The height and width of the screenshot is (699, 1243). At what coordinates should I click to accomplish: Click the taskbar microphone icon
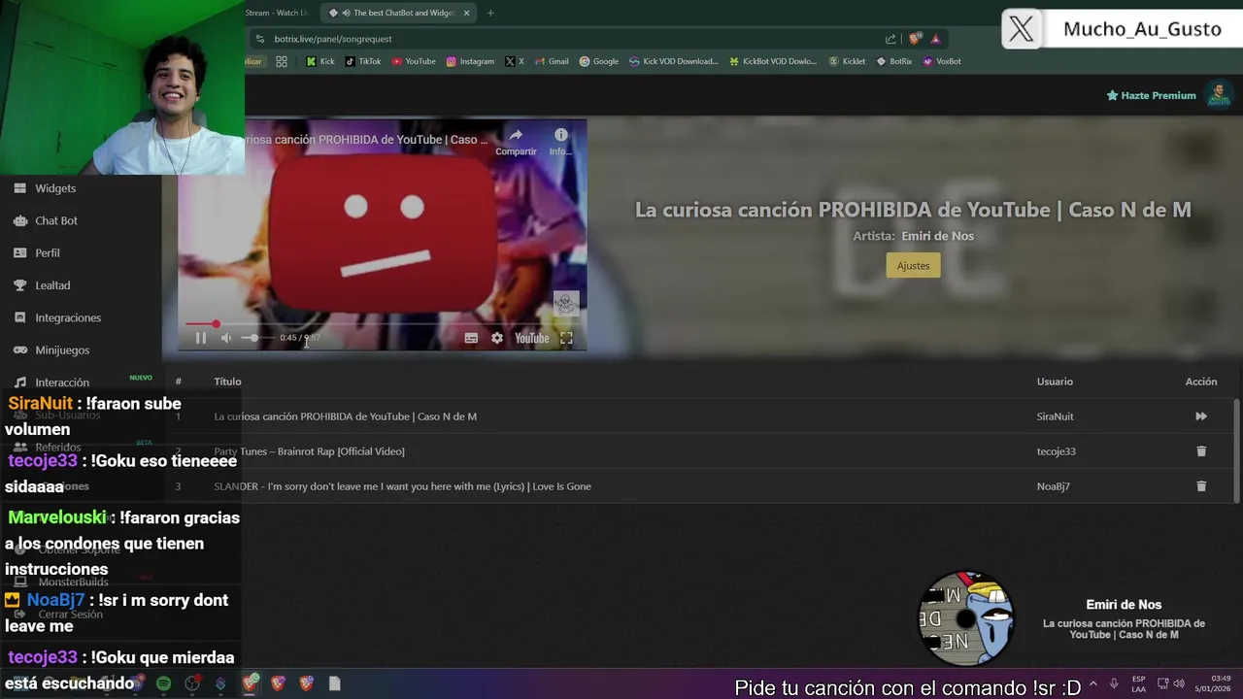(x=1114, y=683)
